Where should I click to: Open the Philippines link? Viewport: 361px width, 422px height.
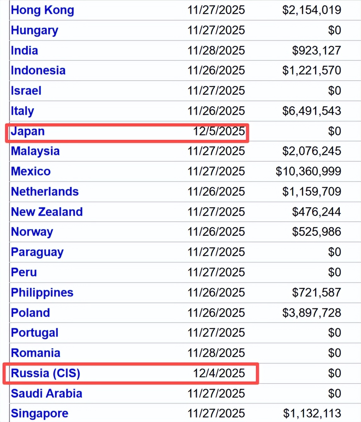pyautogui.click(x=42, y=293)
